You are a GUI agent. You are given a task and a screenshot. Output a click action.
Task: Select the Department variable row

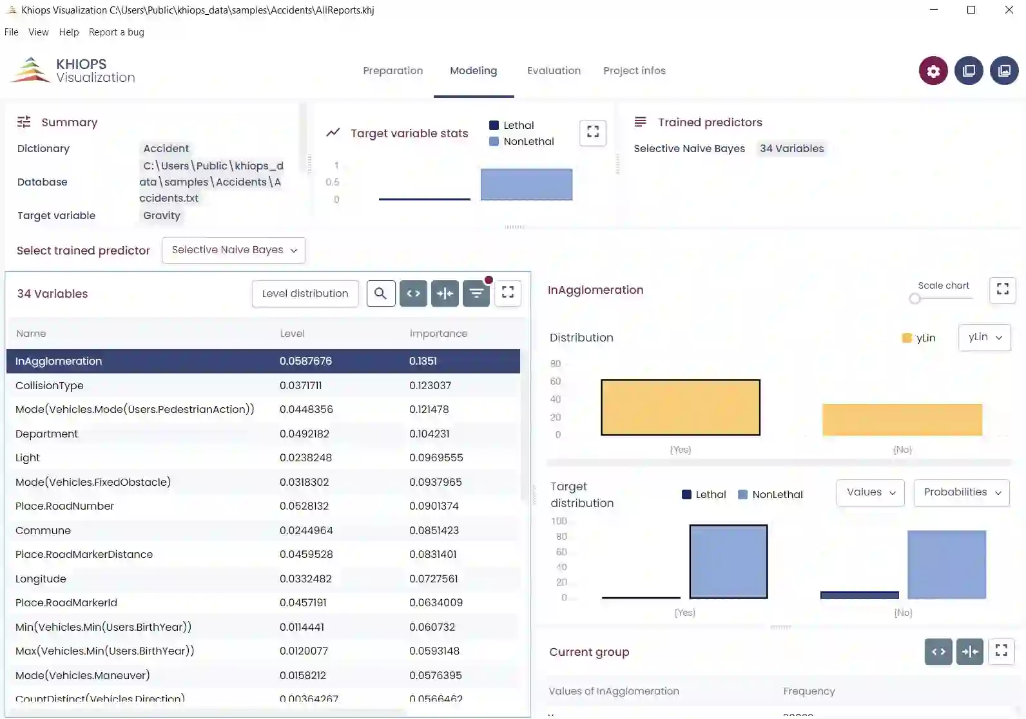point(263,434)
